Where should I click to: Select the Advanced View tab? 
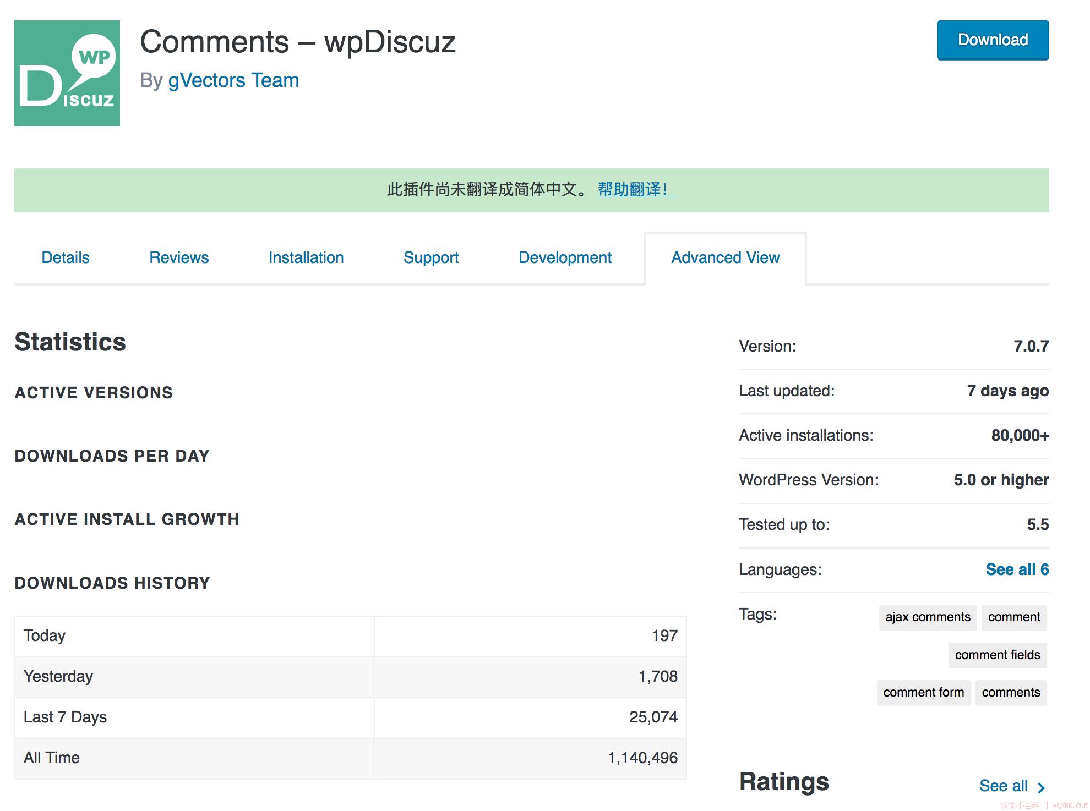point(726,257)
